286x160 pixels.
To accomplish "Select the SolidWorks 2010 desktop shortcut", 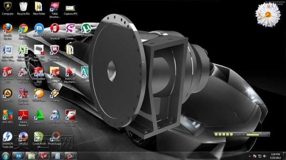I will (7, 75).
